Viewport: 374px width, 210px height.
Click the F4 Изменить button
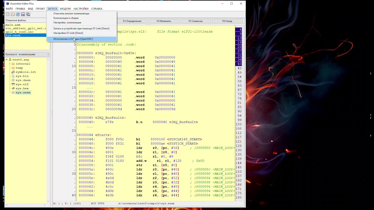click(x=164, y=21)
